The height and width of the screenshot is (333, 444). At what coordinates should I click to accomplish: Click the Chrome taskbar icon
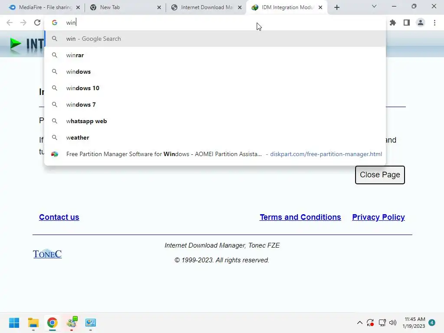52,323
